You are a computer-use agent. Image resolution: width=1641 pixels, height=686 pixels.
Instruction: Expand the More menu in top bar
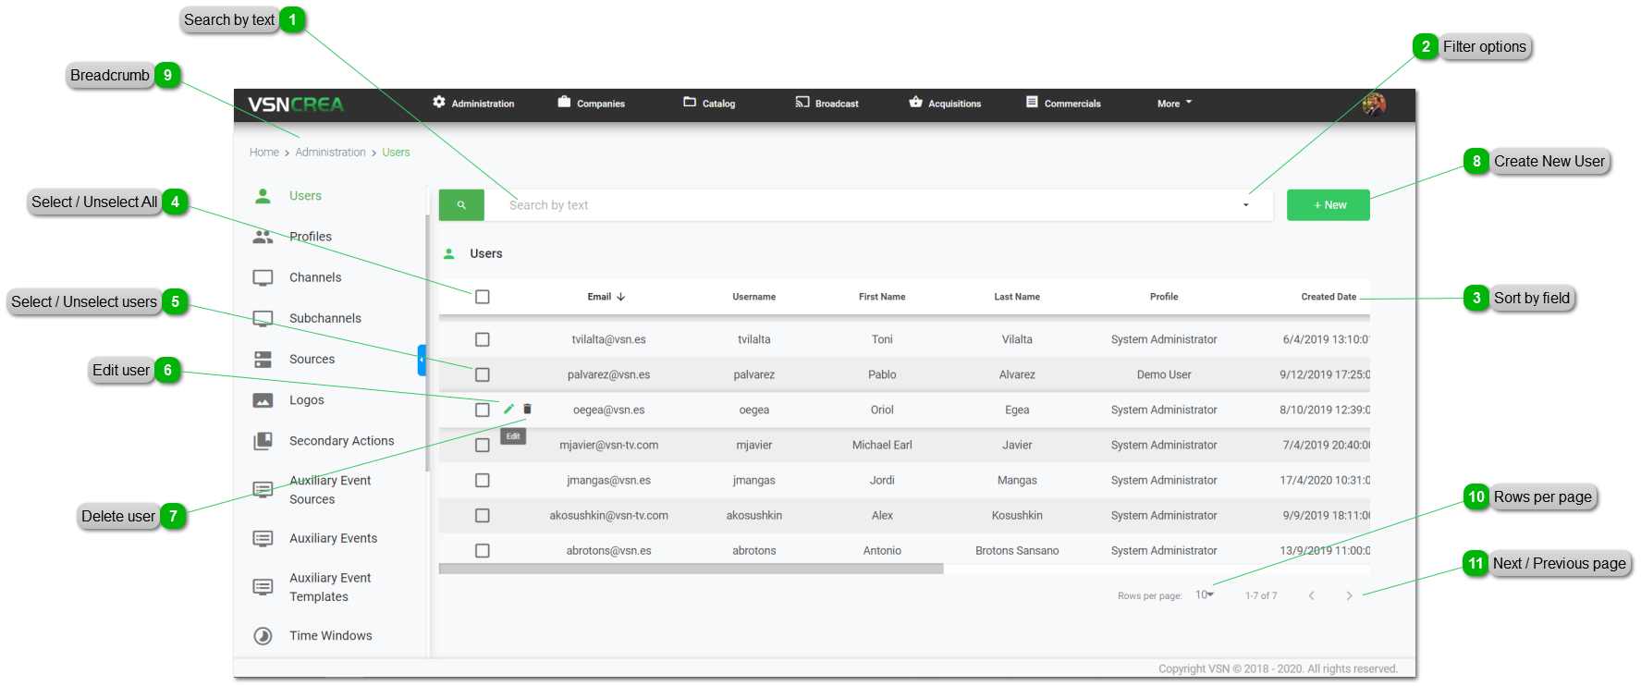click(1174, 104)
